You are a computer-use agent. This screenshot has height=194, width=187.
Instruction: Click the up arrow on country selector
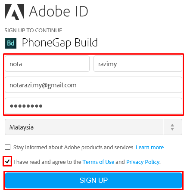[172, 125]
